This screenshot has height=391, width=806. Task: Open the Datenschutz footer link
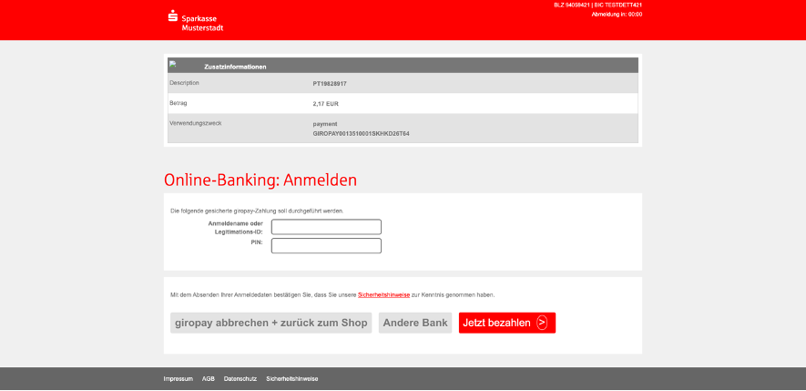240,379
